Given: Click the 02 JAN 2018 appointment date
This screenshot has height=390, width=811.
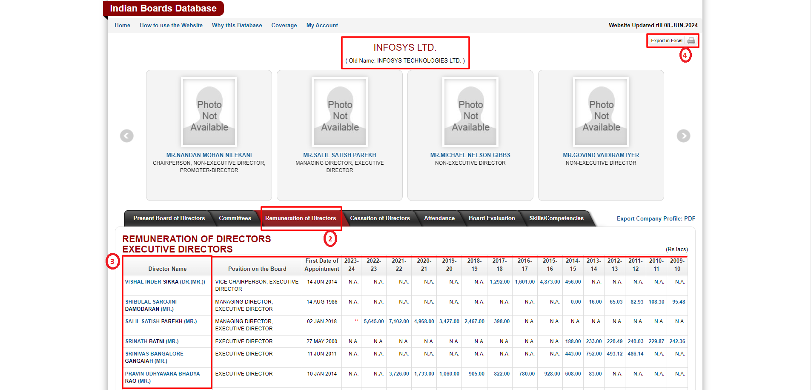Looking at the screenshot, I should pos(322,321).
